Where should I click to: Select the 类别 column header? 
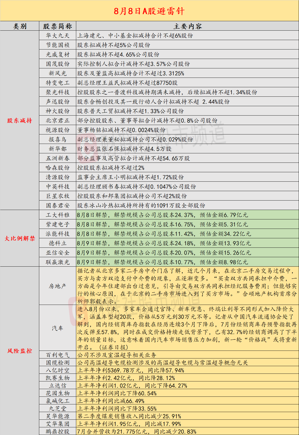pos(20,26)
